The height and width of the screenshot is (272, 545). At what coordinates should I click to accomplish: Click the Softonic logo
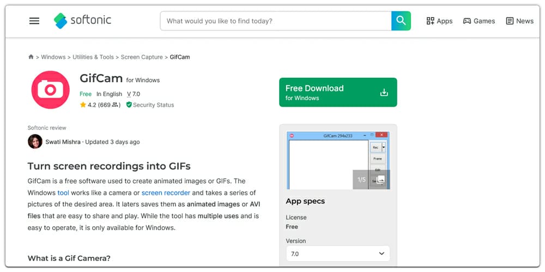pyautogui.click(x=82, y=21)
